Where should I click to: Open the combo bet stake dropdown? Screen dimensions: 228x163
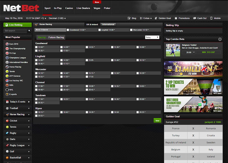(x=194, y=52)
